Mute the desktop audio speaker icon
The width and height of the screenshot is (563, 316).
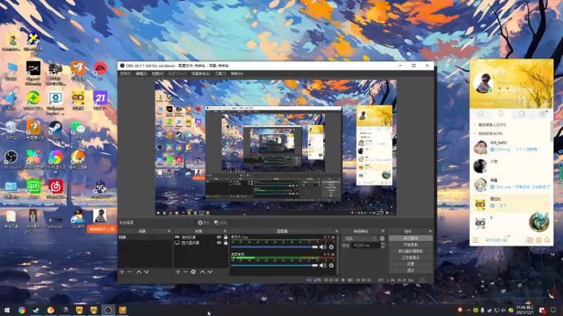pos(323,265)
